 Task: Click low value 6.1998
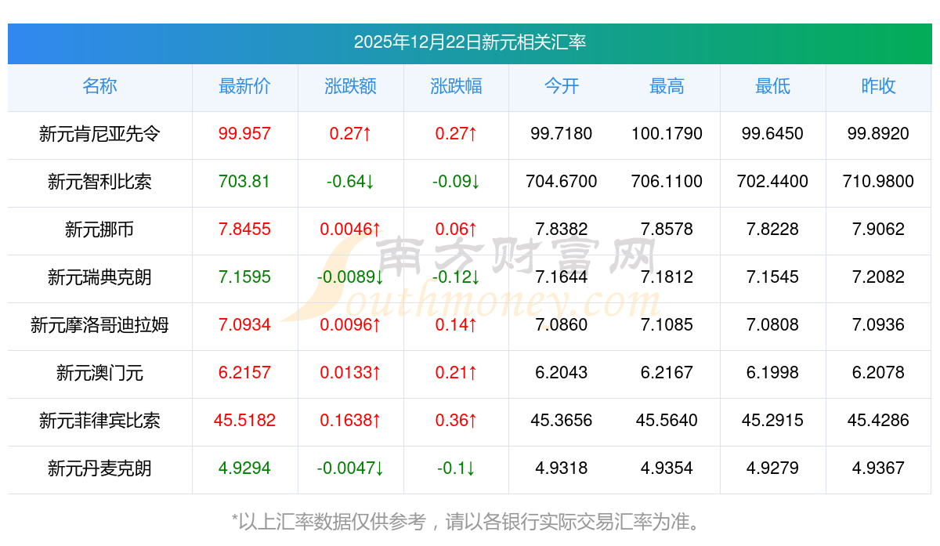pos(772,373)
